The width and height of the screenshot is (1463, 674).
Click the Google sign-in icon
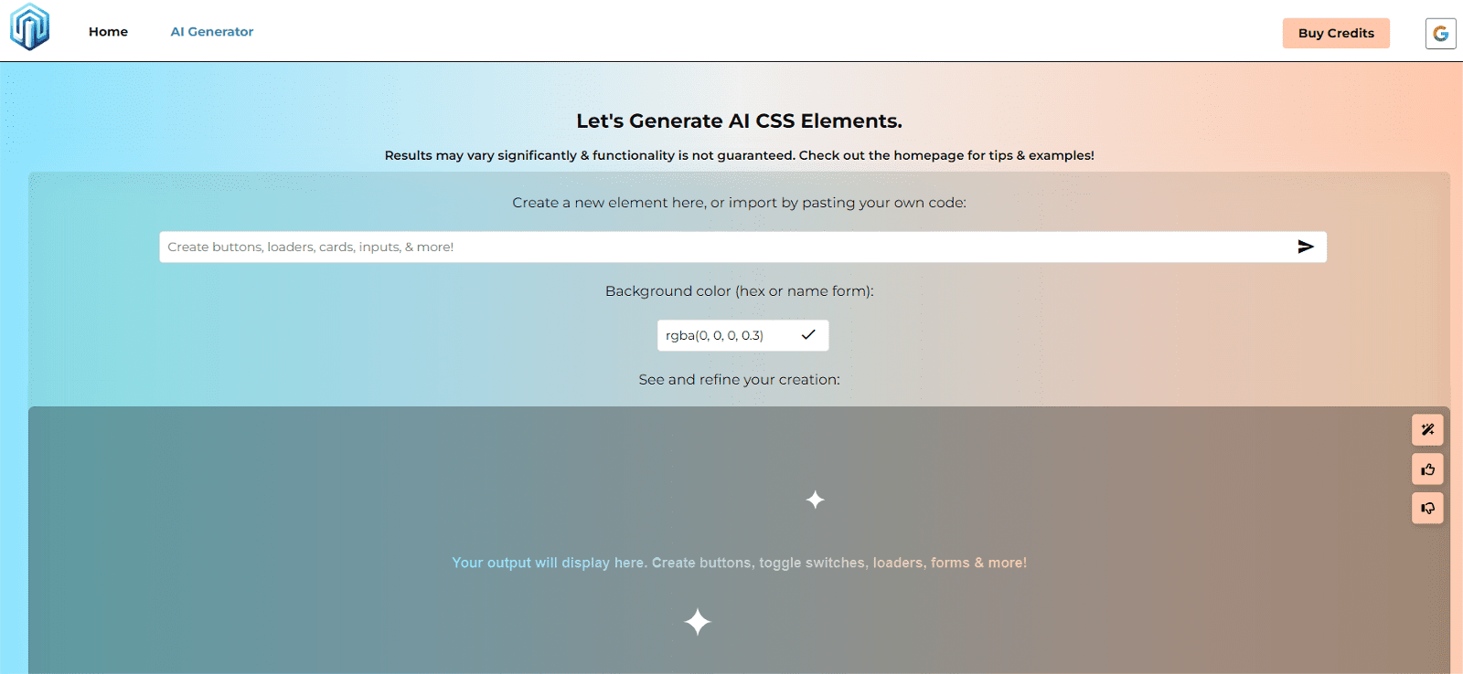coord(1440,34)
